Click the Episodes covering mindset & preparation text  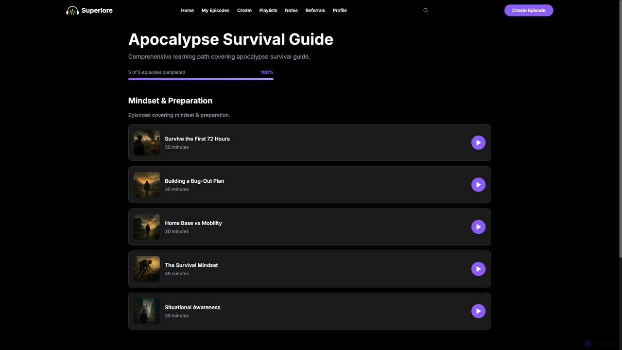click(179, 115)
